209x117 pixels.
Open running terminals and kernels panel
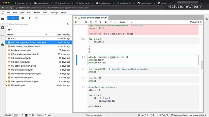coord(3,28)
